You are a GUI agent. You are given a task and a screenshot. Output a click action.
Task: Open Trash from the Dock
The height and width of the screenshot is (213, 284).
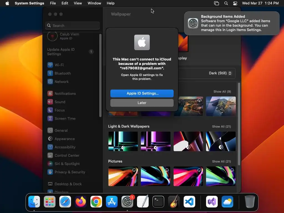point(250,202)
